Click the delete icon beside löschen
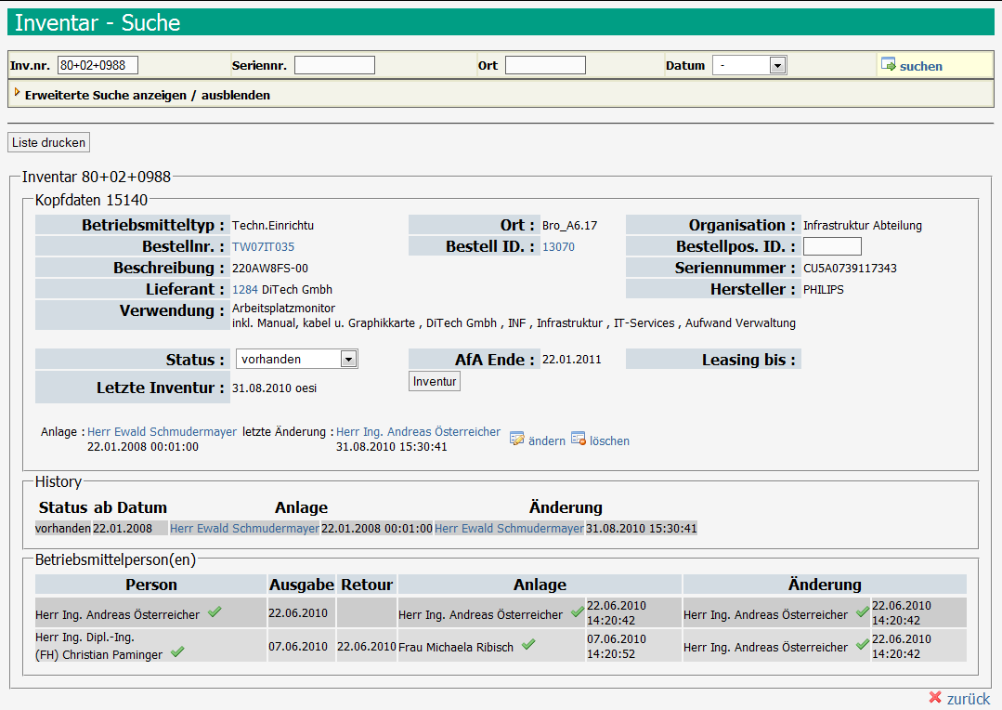The image size is (1002, 710). (x=579, y=440)
